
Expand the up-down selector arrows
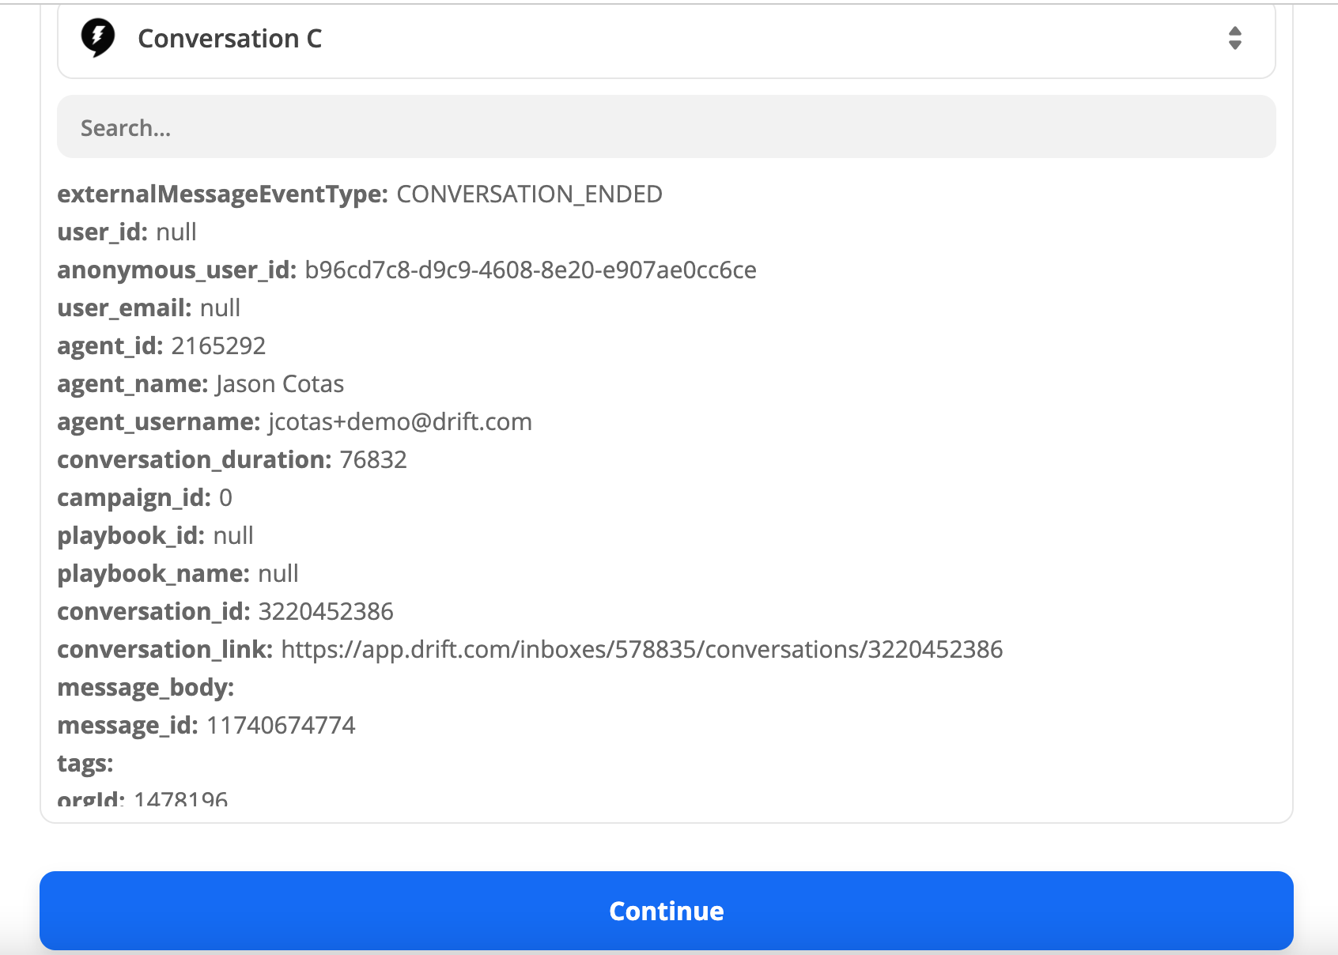1234,38
